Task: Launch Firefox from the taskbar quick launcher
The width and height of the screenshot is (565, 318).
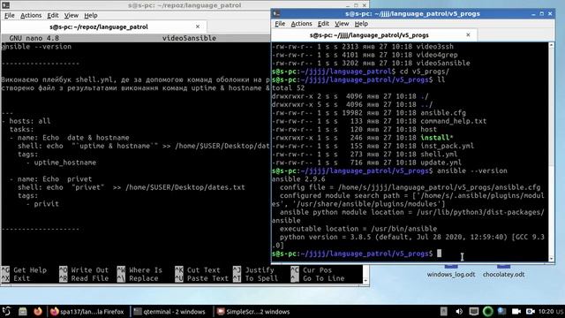Action: pos(37,312)
